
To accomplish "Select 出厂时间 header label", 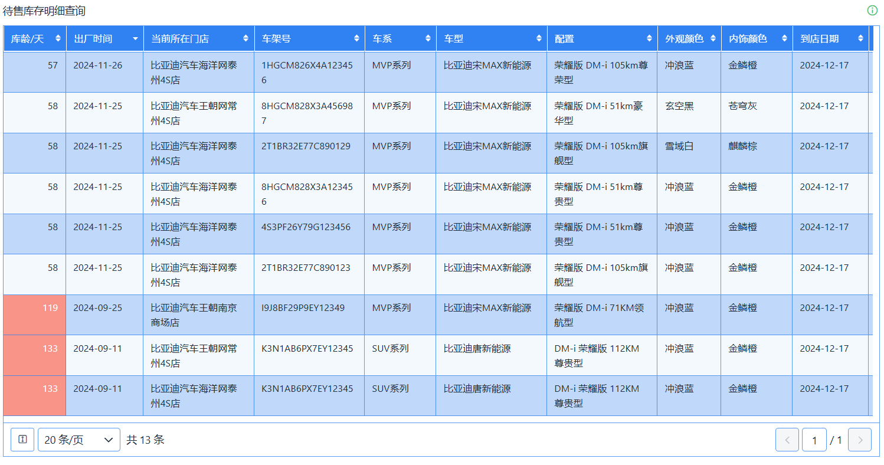I will 93,38.
